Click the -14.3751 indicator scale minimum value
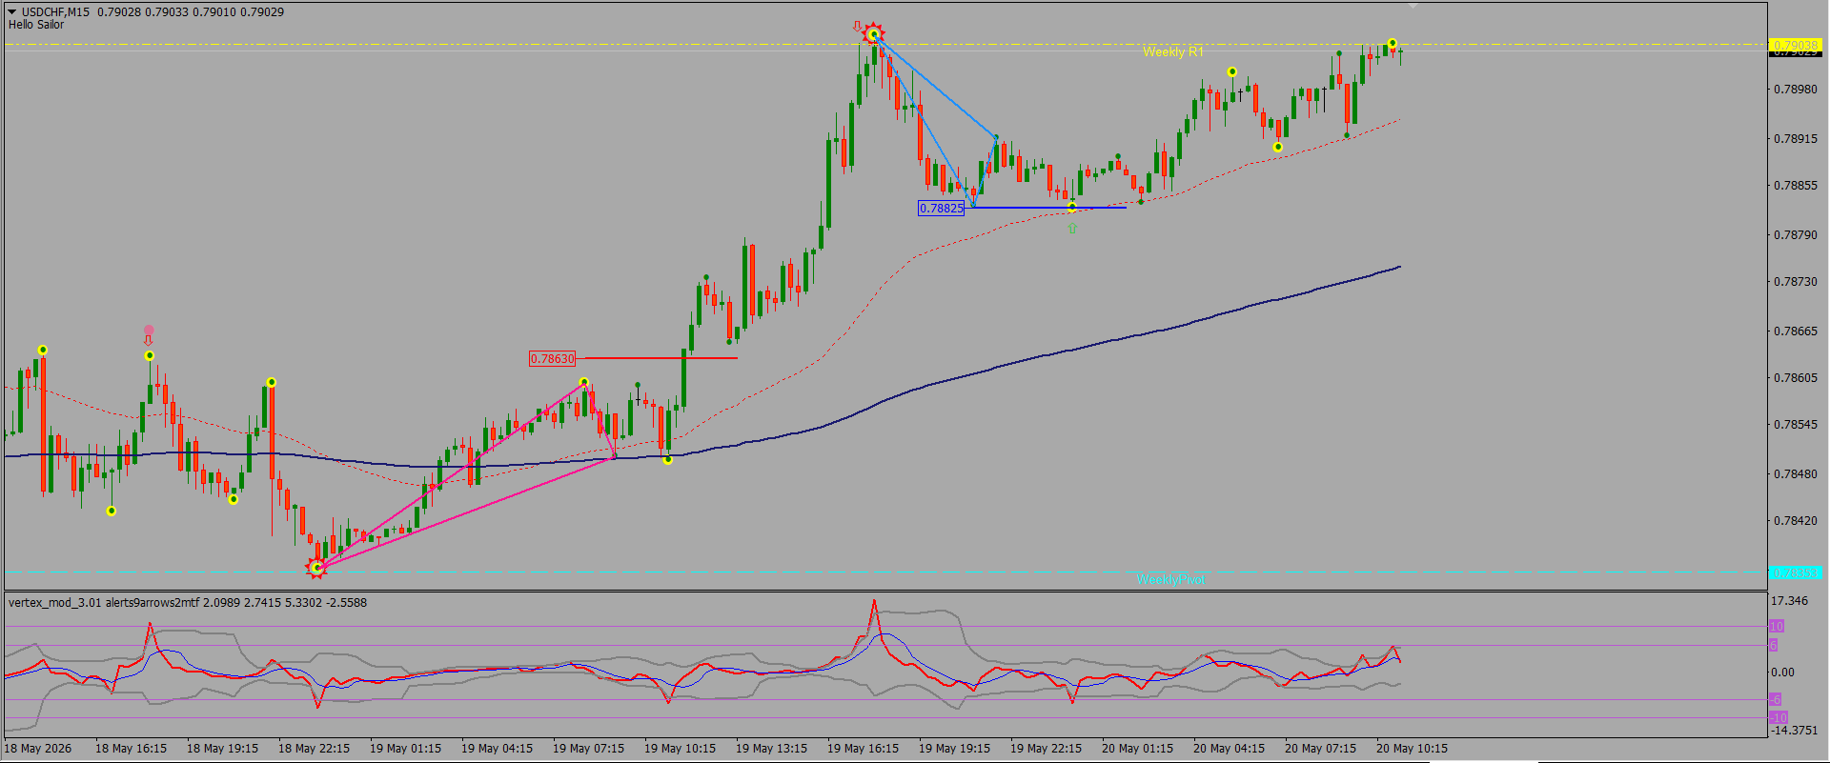The height and width of the screenshot is (763, 1830). (1793, 731)
